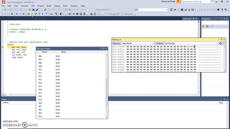Open the VAssistX menu
Screen dimensions: 230x129
click(24, 6)
